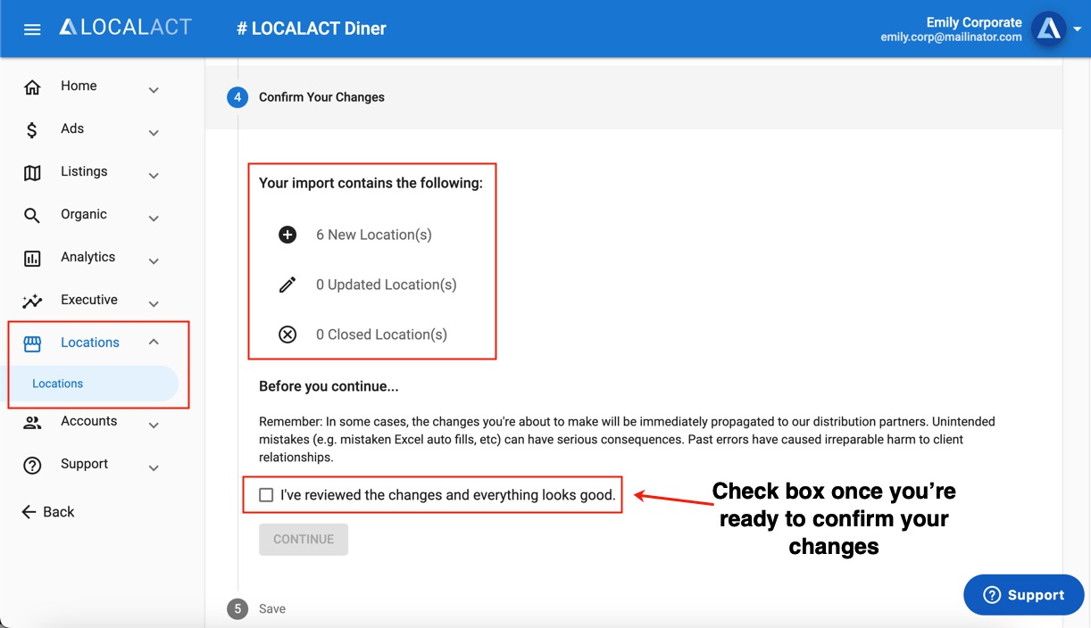Screen dimensions: 1091x628
Task: Open the Home menu label
Action: [79, 86]
